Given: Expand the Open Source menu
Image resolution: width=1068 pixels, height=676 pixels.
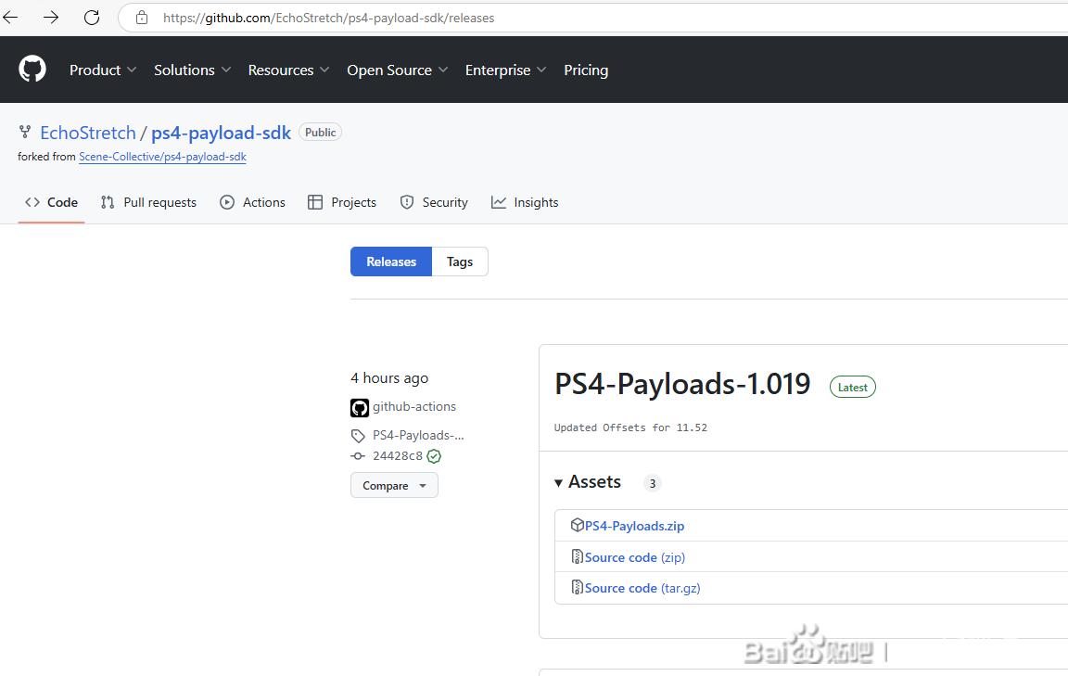Looking at the screenshot, I should click(397, 70).
